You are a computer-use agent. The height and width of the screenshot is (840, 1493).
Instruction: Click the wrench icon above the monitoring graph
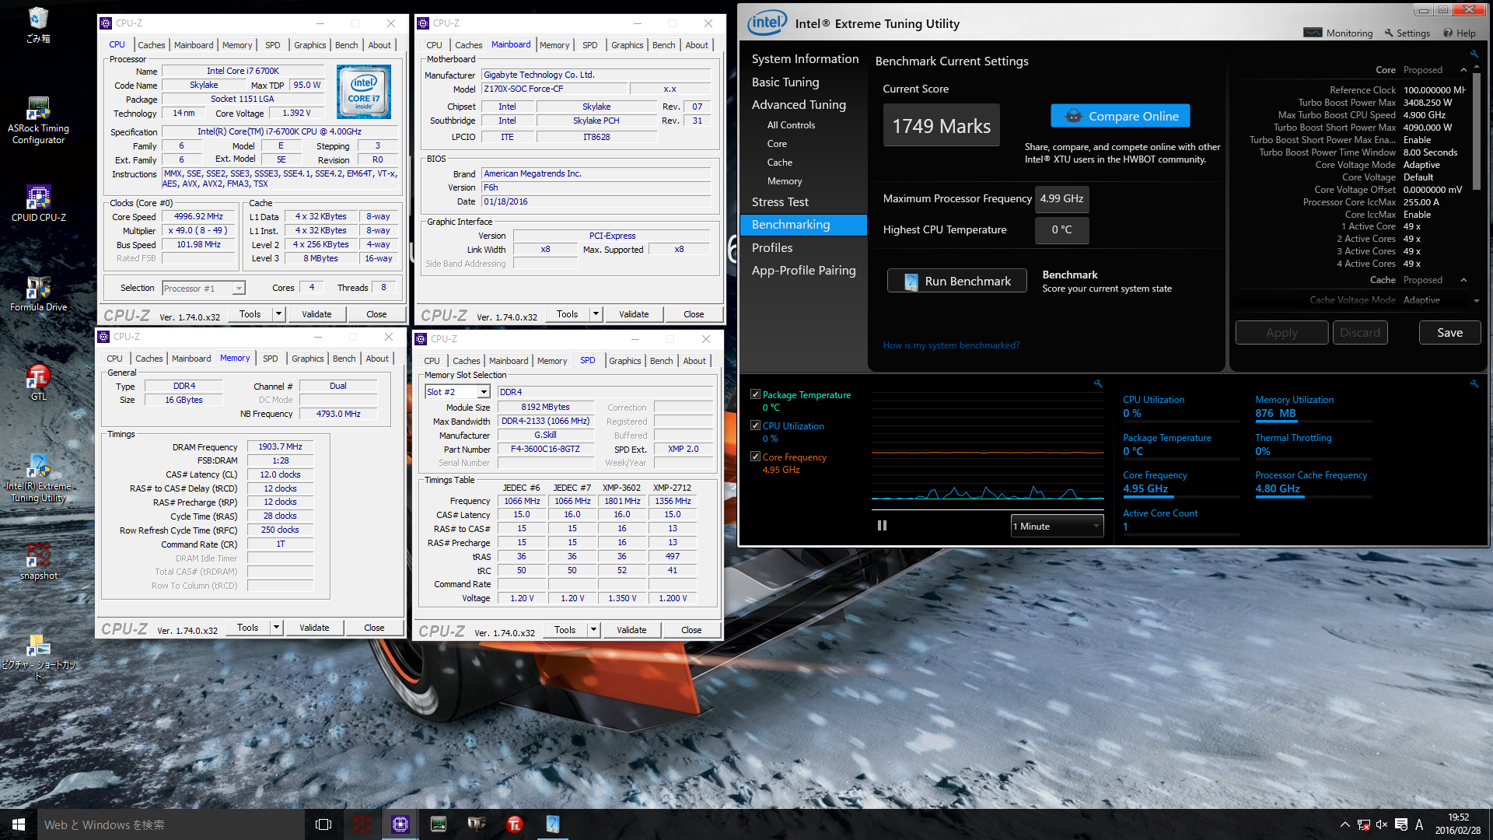tap(1098, 384)
